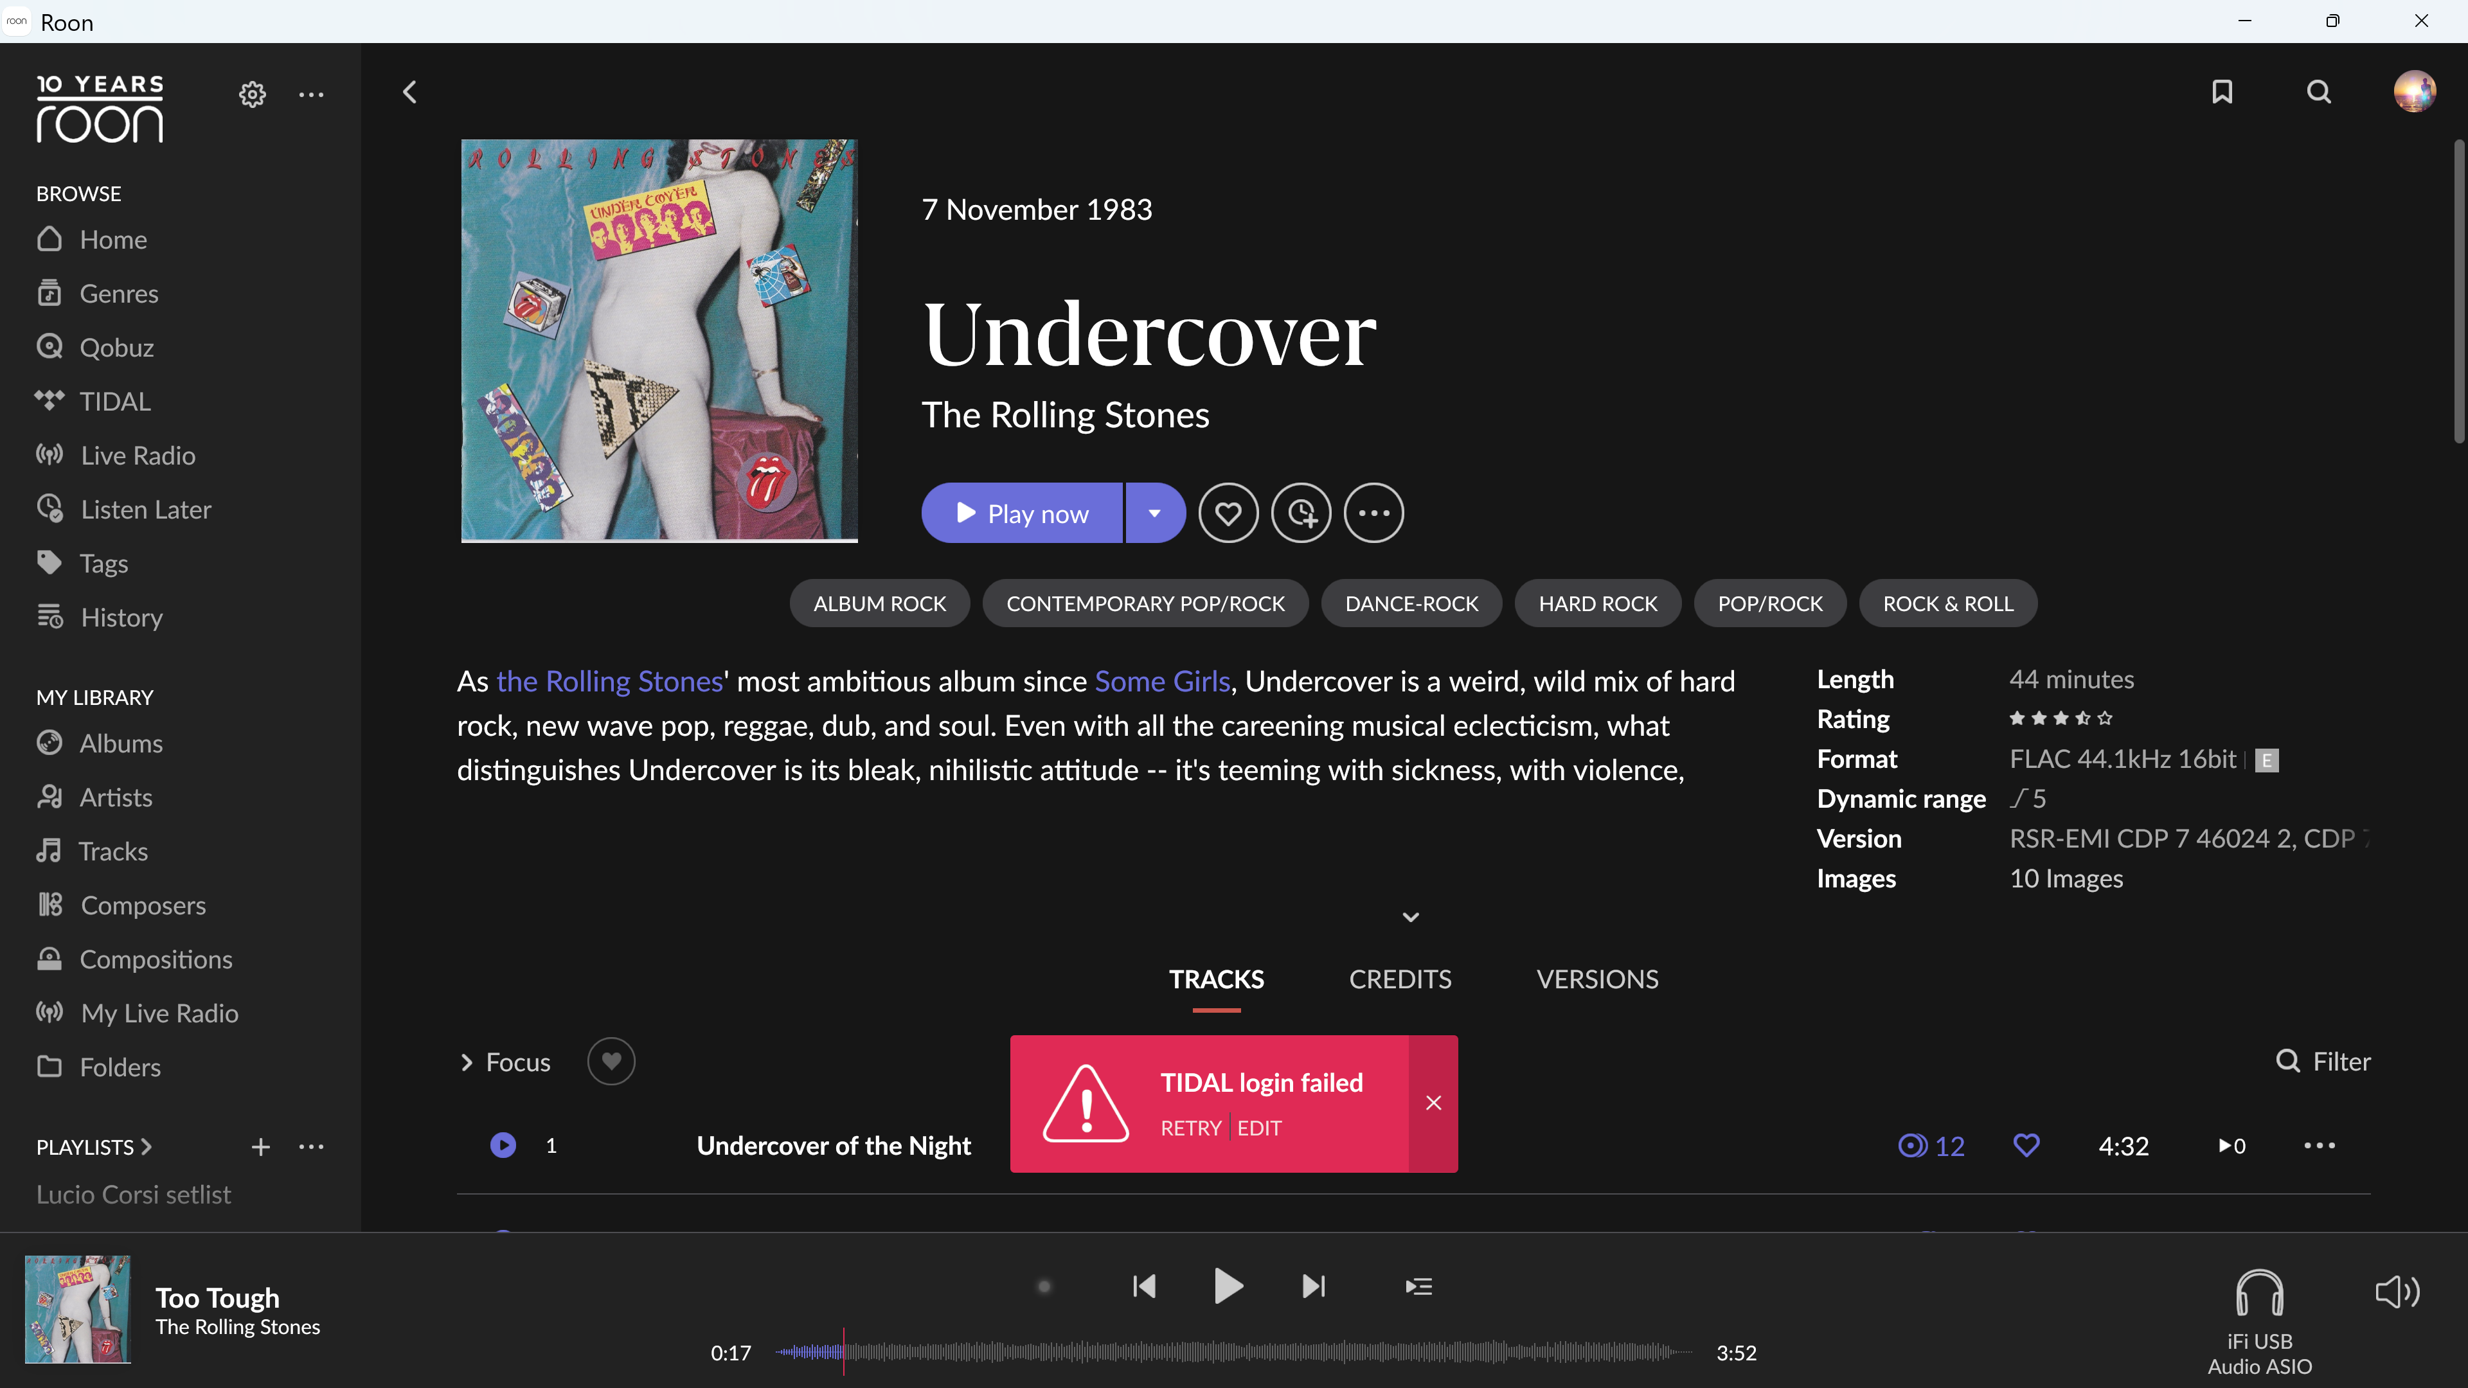Toggle favorites-only heart filter next to Focus
The image size is (2468, 1388).
[x=611, y=1062]
